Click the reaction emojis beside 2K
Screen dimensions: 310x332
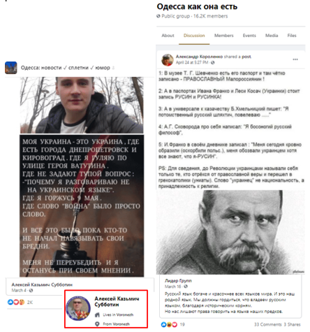16,302
